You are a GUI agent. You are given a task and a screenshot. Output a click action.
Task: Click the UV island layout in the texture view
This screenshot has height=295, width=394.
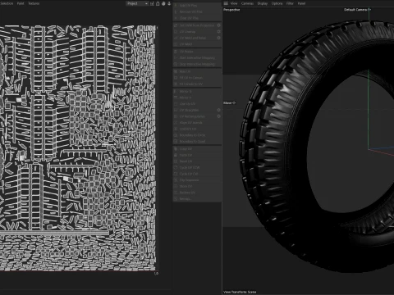[x=78, y=148]
